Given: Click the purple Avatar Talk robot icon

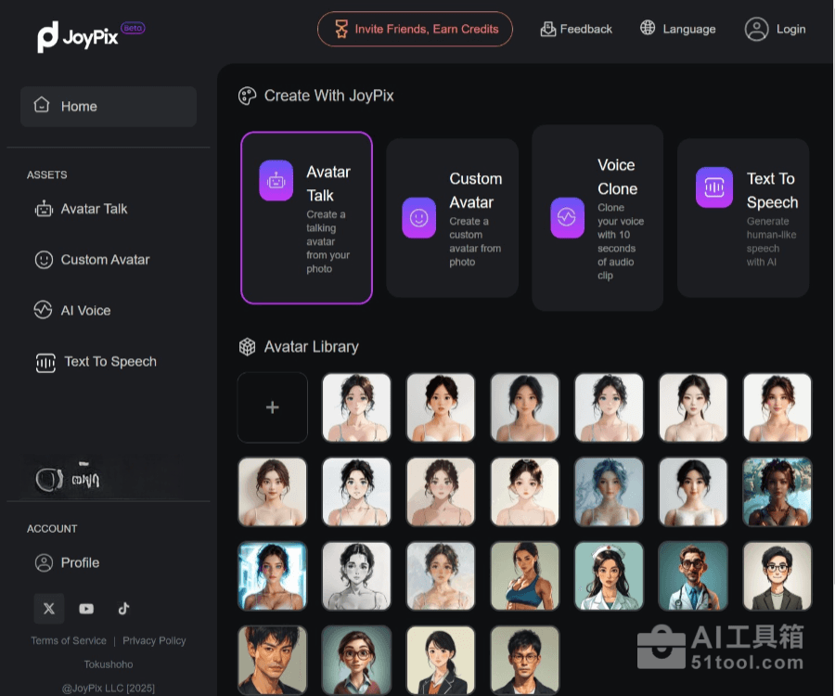Looking at the screenshot, I should tap(276, 180).
